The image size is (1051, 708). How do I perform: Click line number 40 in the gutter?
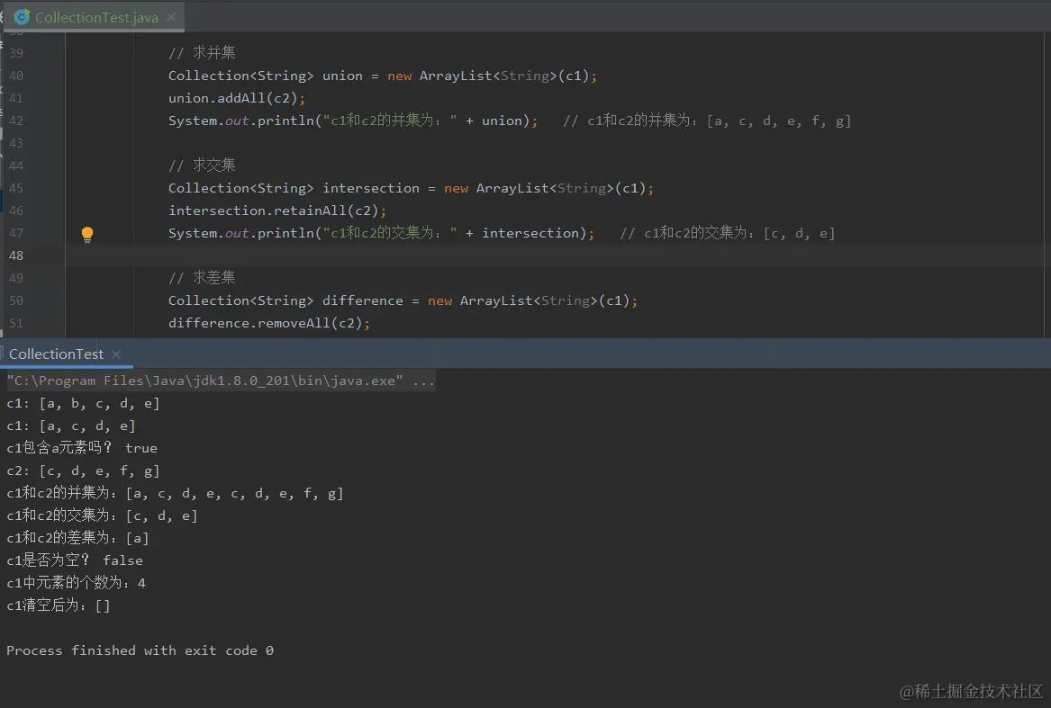click(16, 76)
